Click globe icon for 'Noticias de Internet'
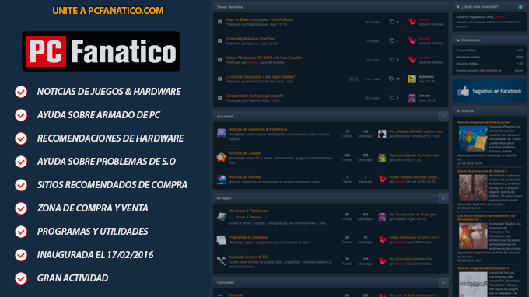529x297 pixels. tap(221, 180)
